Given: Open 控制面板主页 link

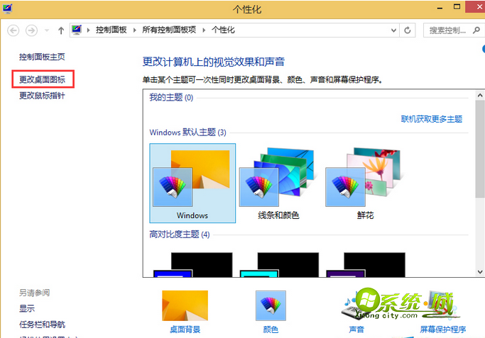Looking at the screenshot, I should click(x=42, y=57).
